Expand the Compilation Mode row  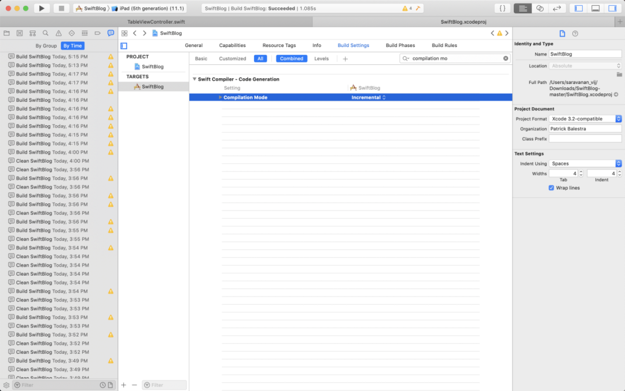[x=220, y=97]
